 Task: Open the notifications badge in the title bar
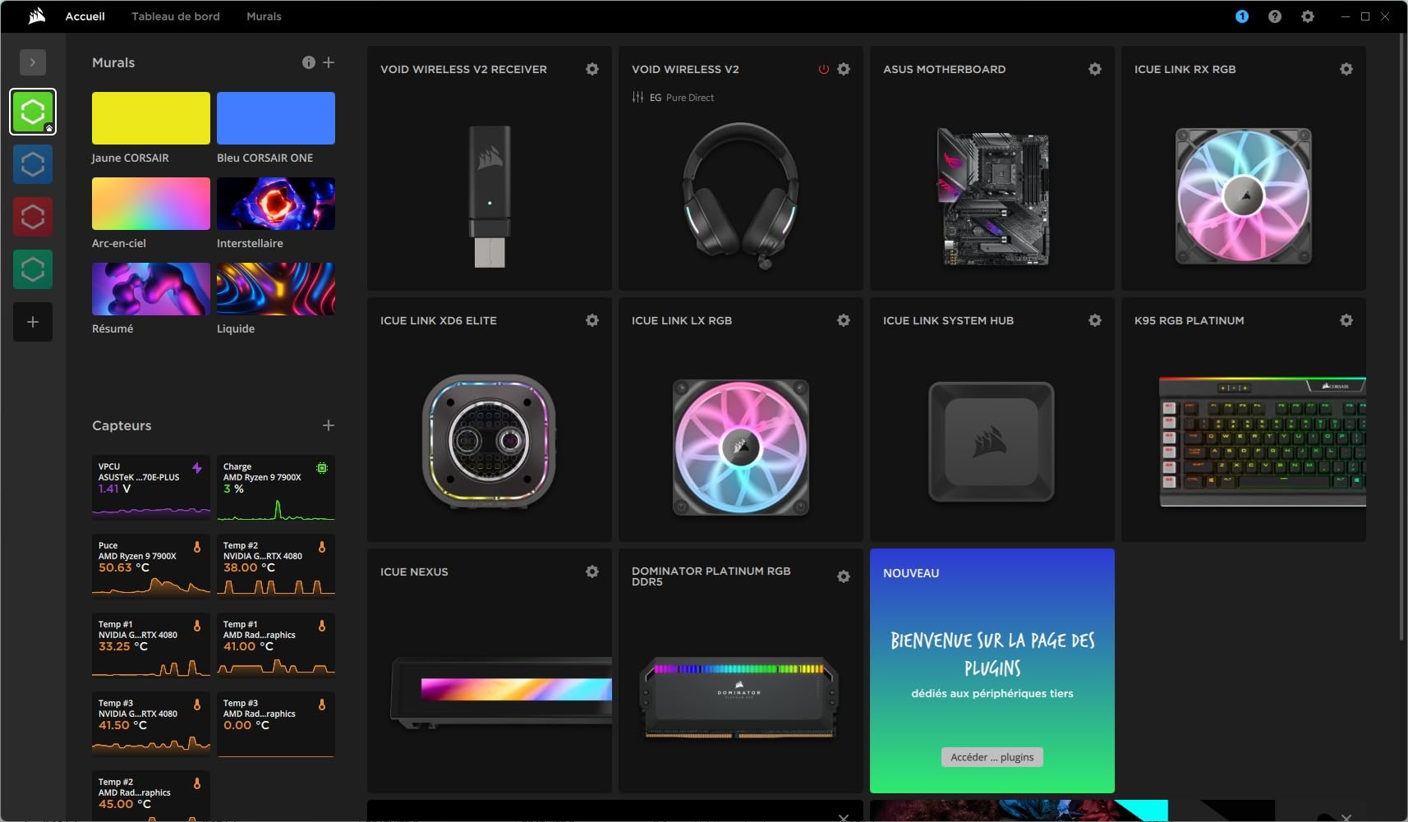[1242, 16]
